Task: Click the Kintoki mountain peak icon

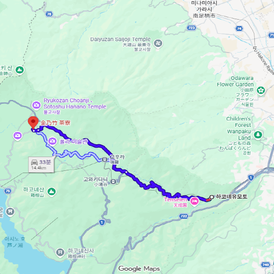Action: 20,70
